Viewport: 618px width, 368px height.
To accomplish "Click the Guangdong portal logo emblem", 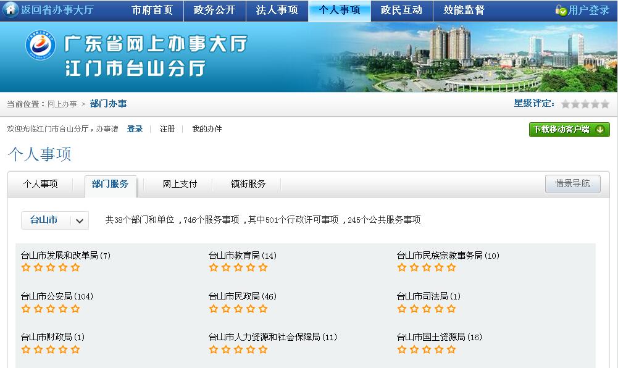I will [41, 48].
